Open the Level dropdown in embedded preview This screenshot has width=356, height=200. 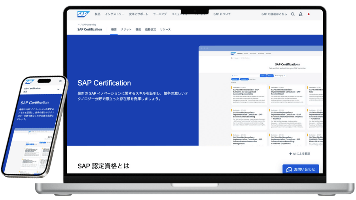click(x=263, y=76)
